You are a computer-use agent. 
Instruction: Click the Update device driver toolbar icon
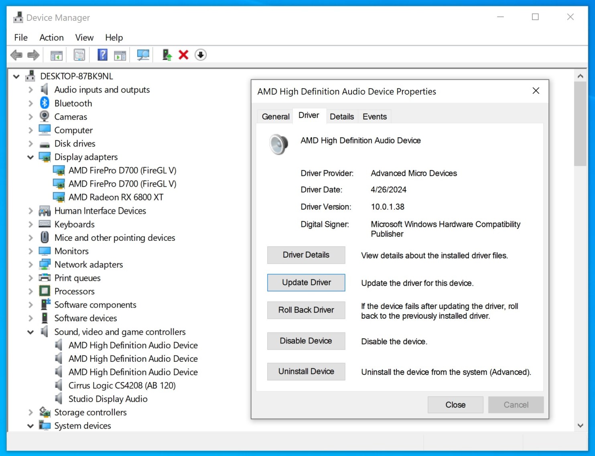(167, 55)
